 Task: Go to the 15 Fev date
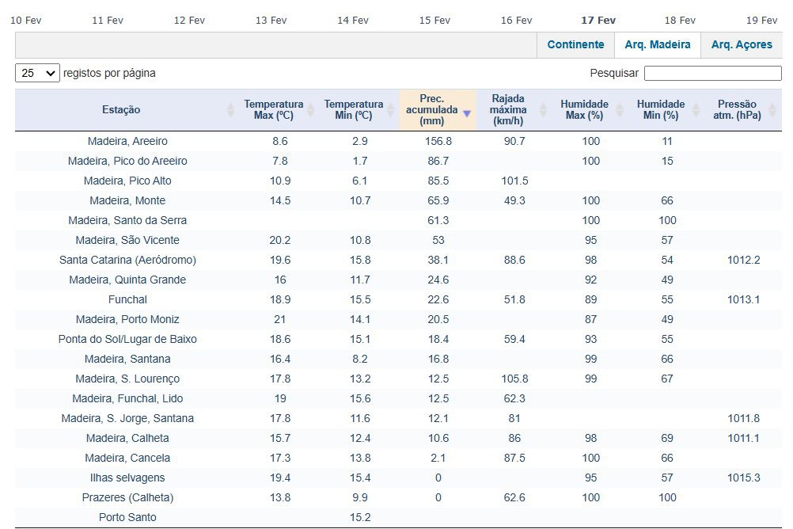tap(434, 21)
